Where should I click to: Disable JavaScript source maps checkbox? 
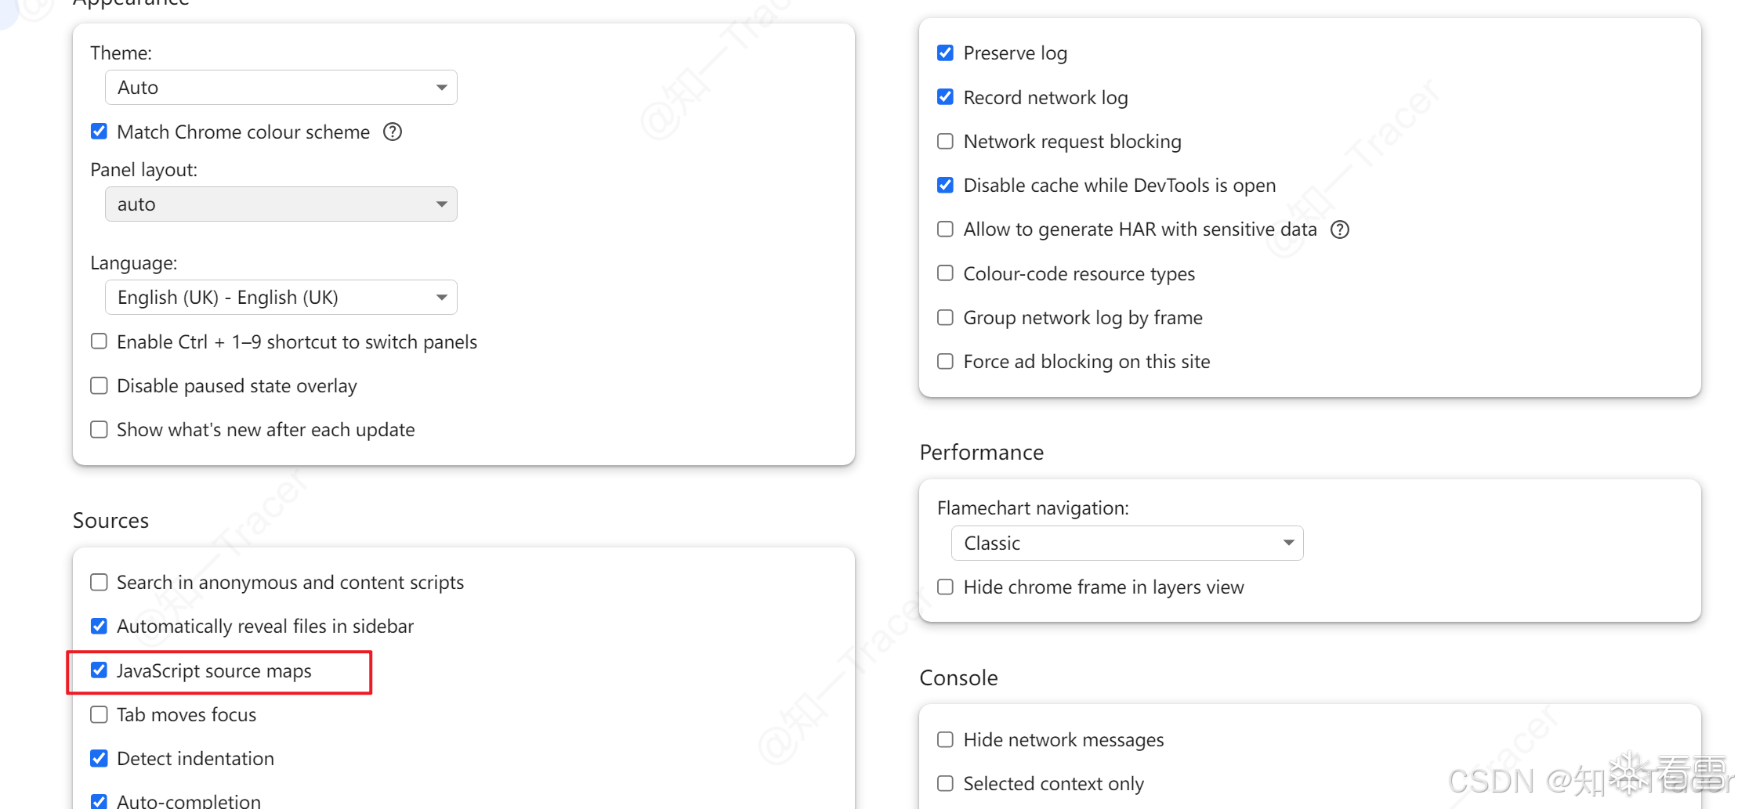pyautogui.click(x=99, y=670)
